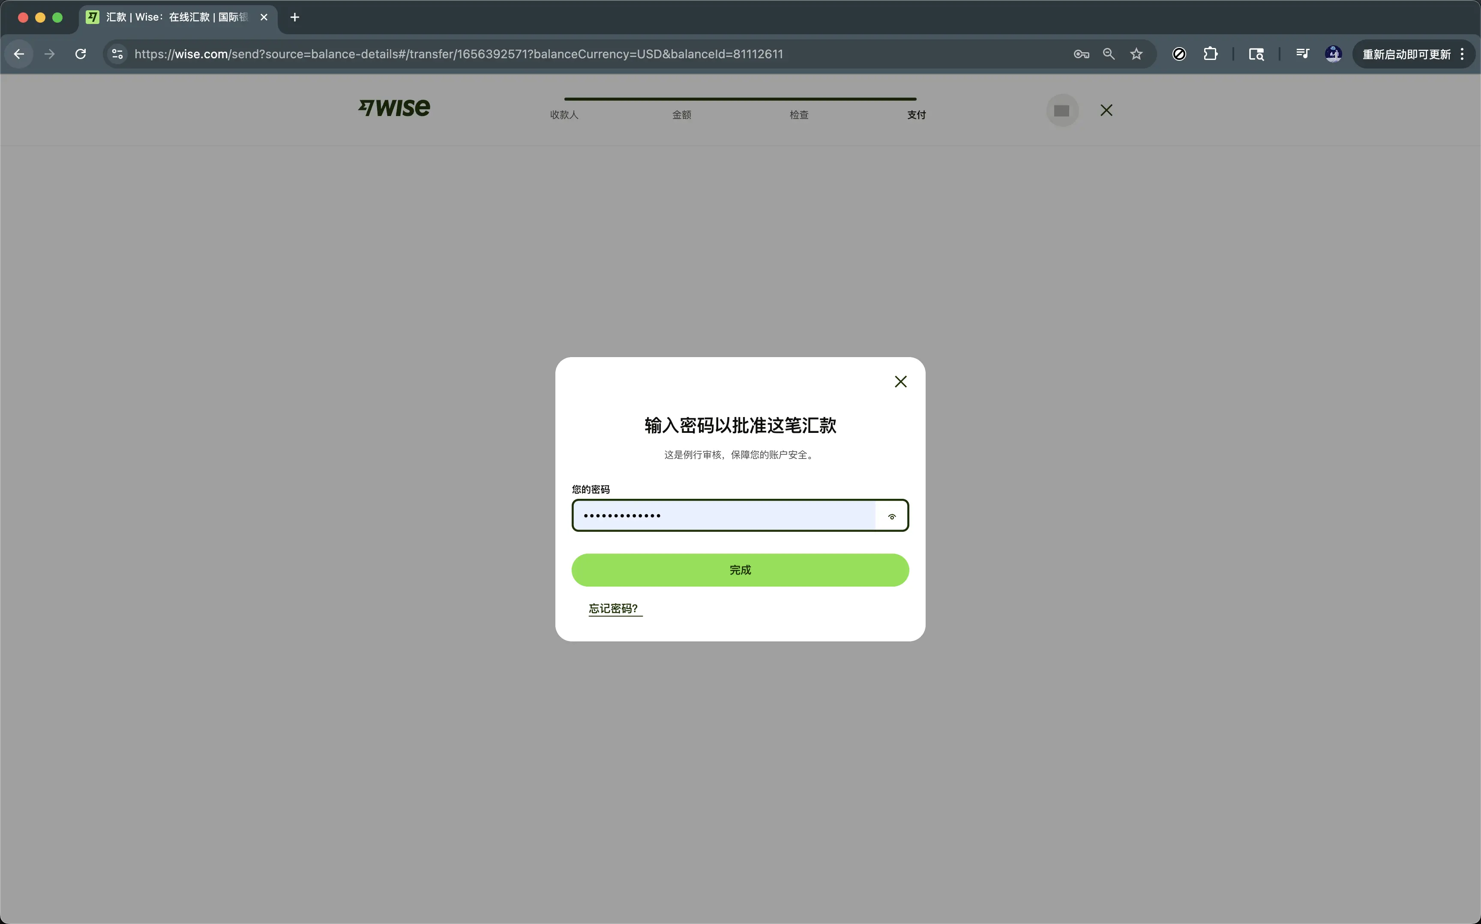Screen dimensions: 1481x924
Task: Go to the 收款人 step
Action: point(564,115)
